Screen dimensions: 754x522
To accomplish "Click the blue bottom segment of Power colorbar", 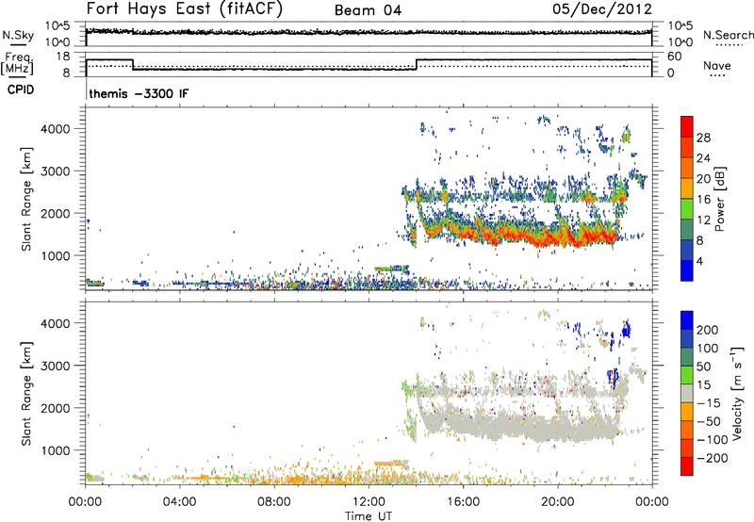I will (687, 270).
